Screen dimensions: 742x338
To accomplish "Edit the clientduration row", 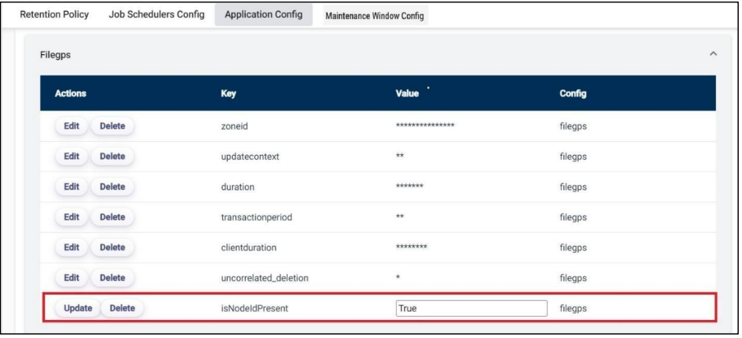I will point(71,248).
